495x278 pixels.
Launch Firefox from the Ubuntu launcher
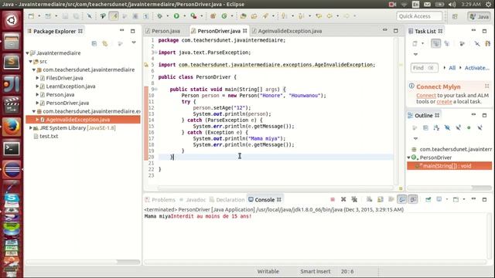point(12,127)
